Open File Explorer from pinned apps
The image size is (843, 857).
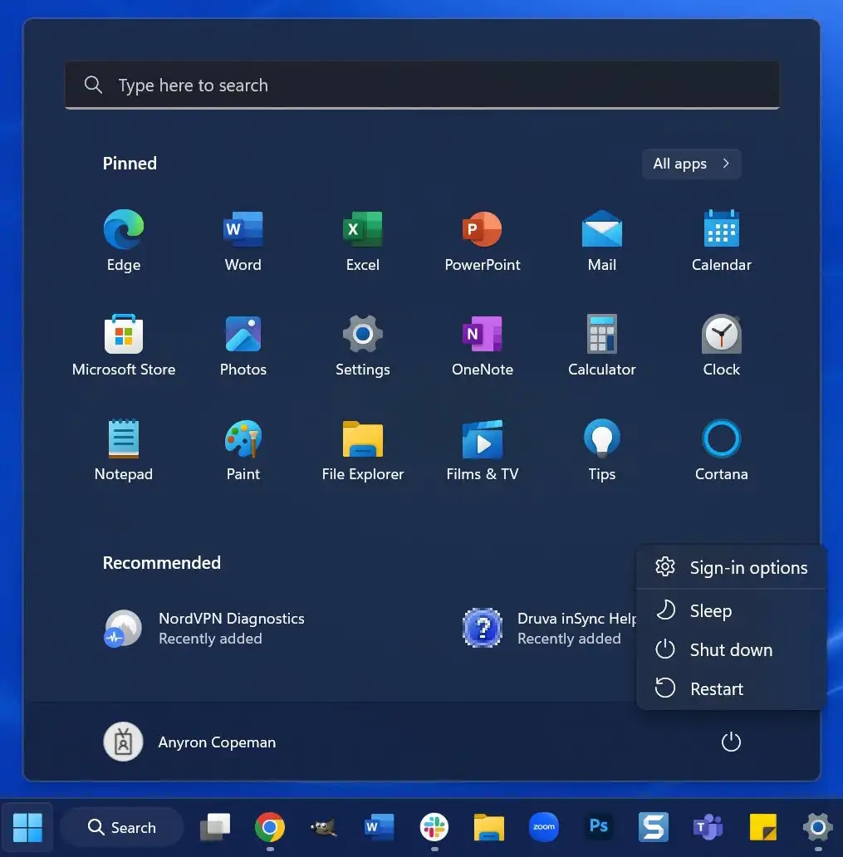click(362, 450)
